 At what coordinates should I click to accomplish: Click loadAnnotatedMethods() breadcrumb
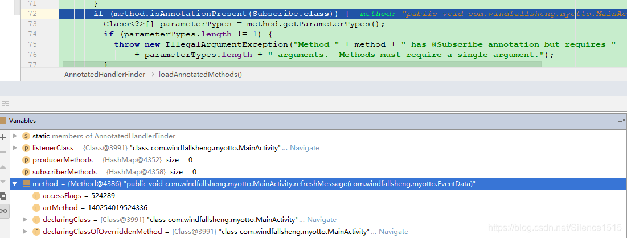(200, 75)
